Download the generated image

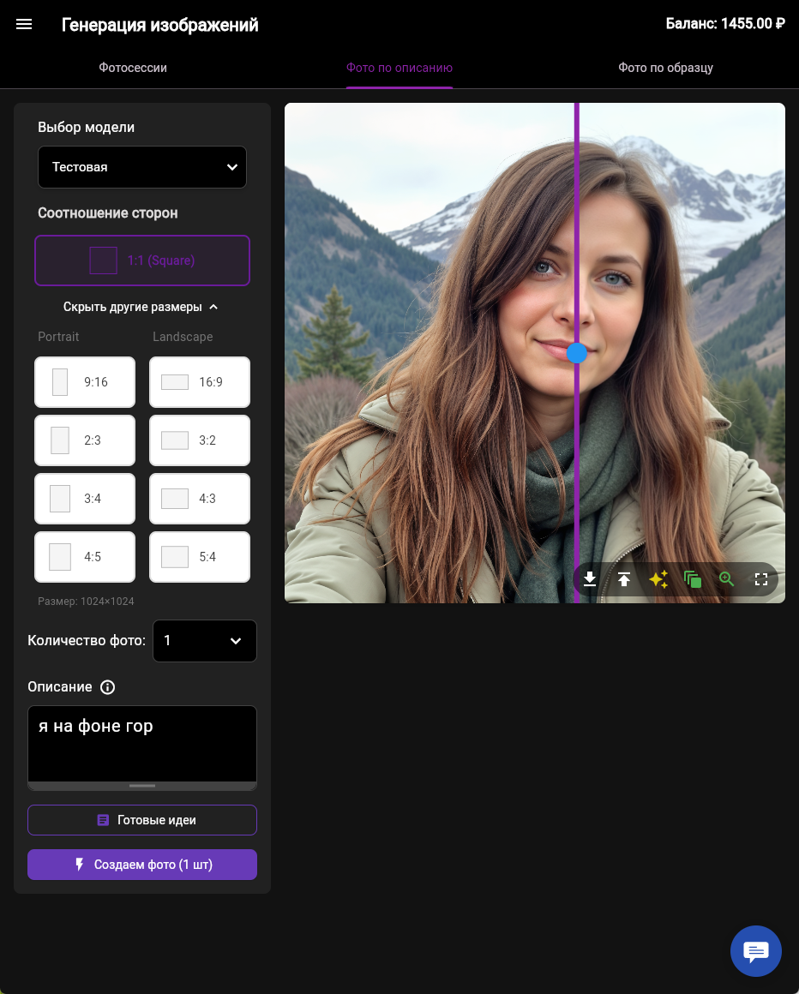click(590, 579)
